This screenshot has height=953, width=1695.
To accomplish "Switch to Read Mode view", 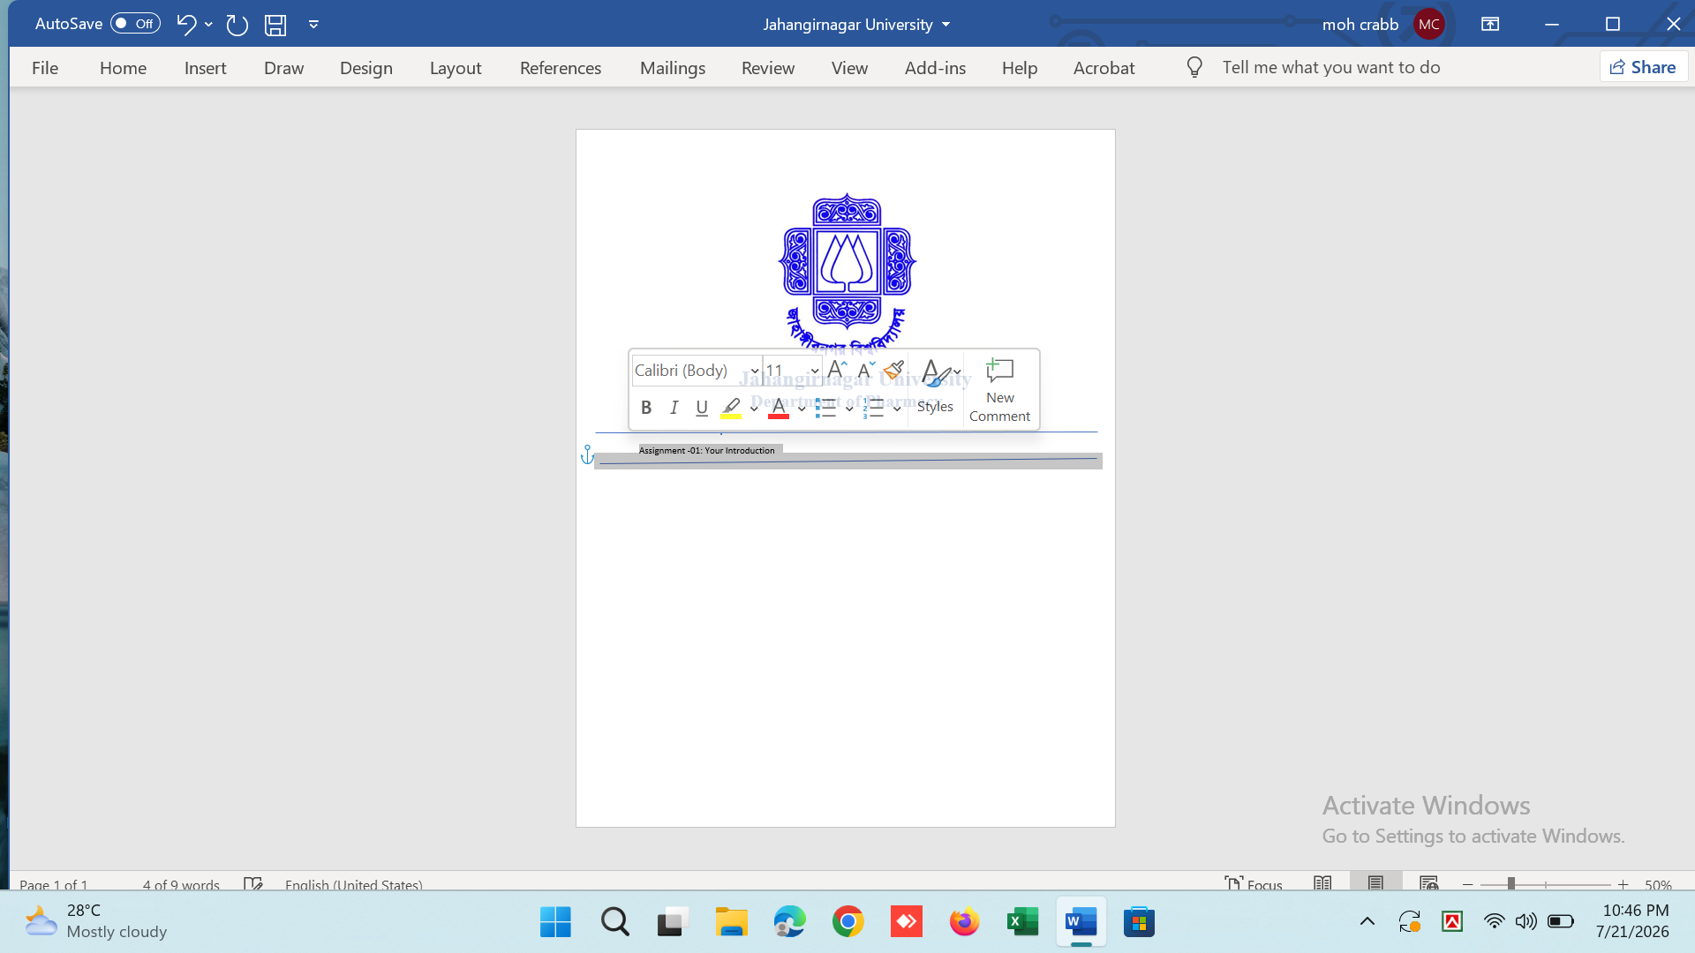I will [1322, 883].
